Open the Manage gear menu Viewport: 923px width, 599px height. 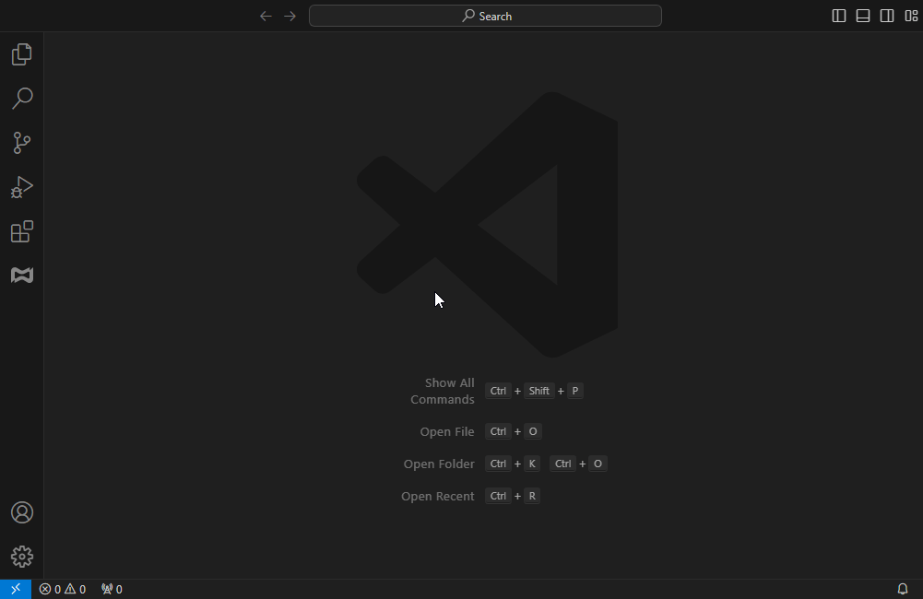[x=22, y=557]
